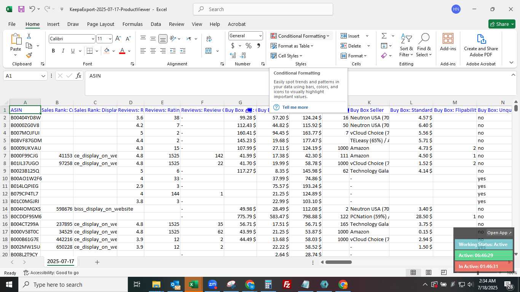520x292 pixels.
Task: Click the green Share button
Action: click(502, 24)
